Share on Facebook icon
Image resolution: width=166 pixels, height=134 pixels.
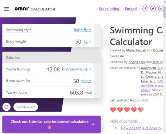145,9
